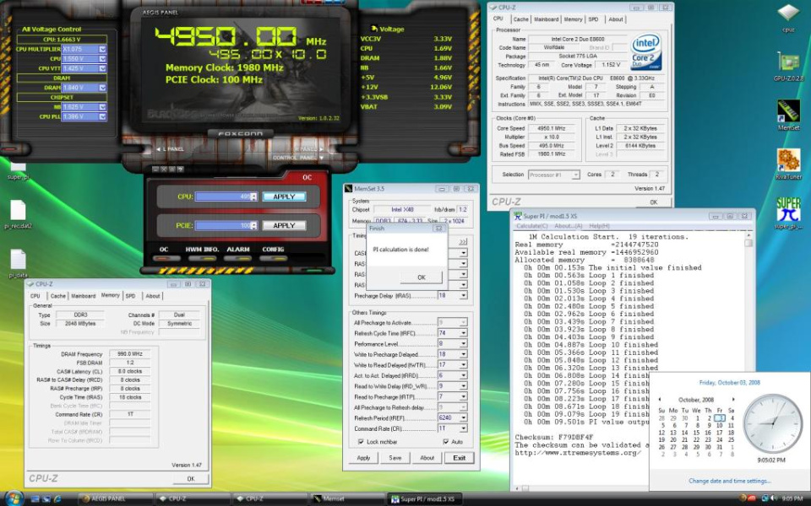Open the Processor #1 selection dropdown in CPU-Z

(575, 175)
